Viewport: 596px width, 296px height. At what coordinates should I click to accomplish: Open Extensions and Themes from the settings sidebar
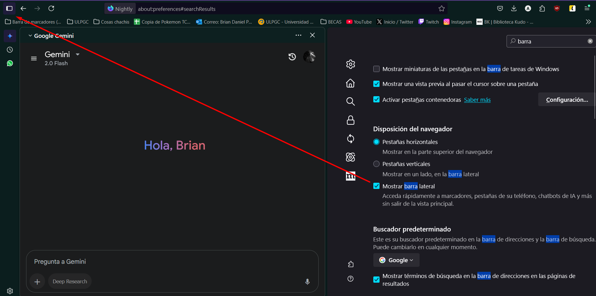pos(351,264)
